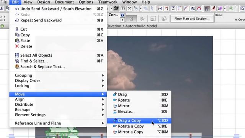The height and width of the screenshot is (138, 245).
Task: Open the Window menu
Action: [x=129, y=2]
